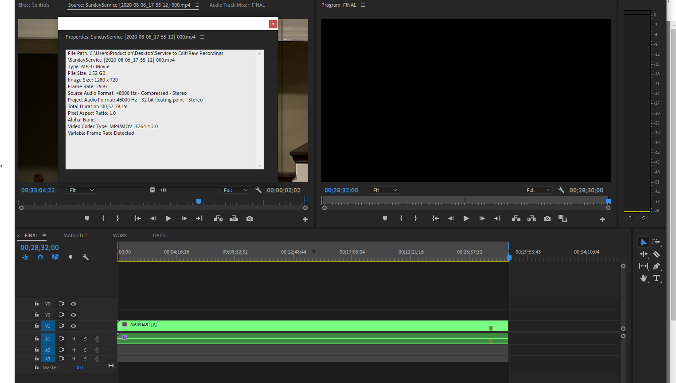Image resolution: width=676 pixels, height=383 pixels.
Task: Click the Master track volume value 0.0
Action: tap(79, 367)
